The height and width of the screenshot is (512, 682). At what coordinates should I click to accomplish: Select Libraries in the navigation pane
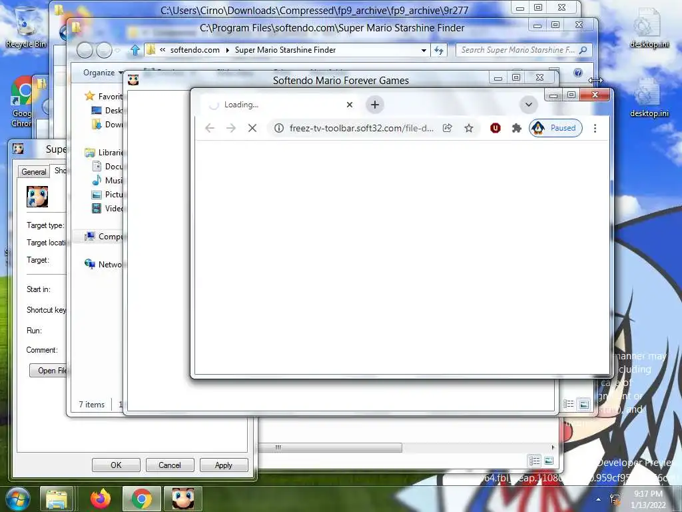tap(105, 153)
